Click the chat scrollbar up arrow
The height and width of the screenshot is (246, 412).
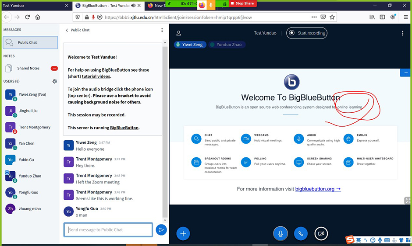pyautogui.click(x=165, y=43)
